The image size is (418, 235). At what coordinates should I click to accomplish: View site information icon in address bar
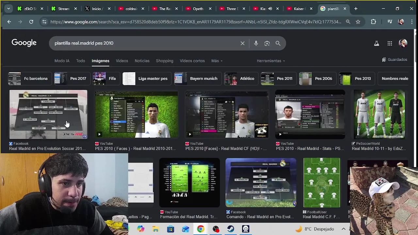coord(44,22)
